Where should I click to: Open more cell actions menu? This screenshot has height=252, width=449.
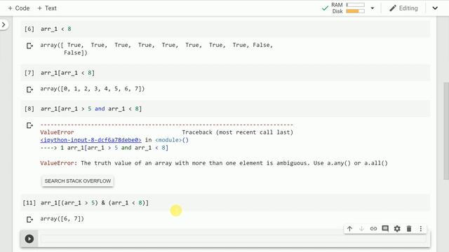point(421,229)
